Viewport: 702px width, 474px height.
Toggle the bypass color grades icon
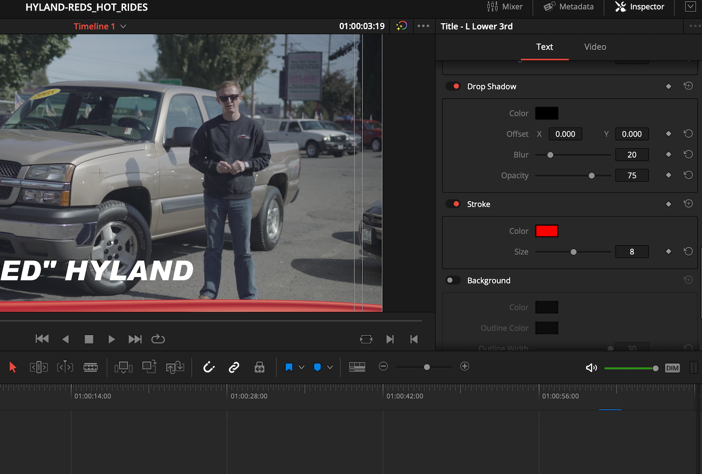(x=402, y=26)
